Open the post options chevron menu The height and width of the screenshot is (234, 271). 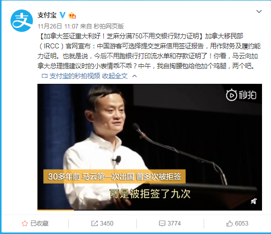pyautogui.click(x=259, y=11)
